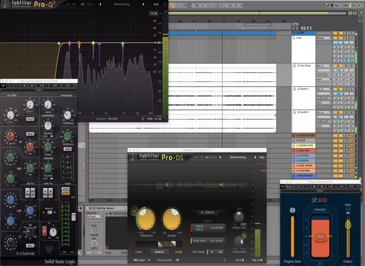
Task: Go to next preset arrow in Pro-Q 3
Action: [143, 4]
